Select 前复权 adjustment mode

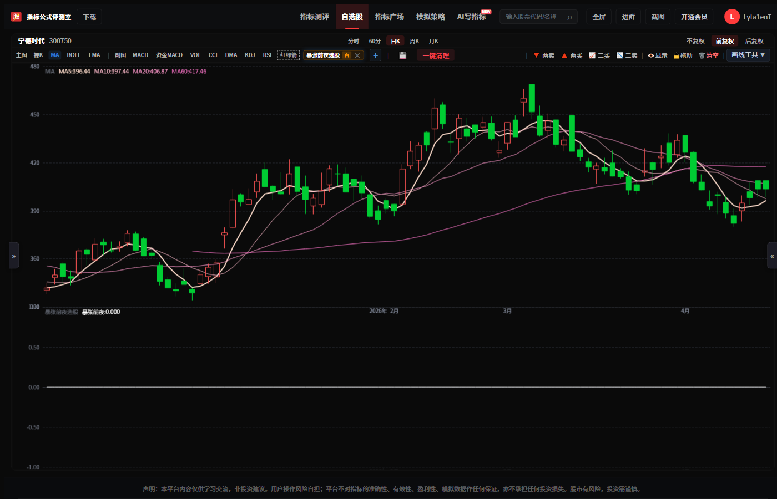725,41
